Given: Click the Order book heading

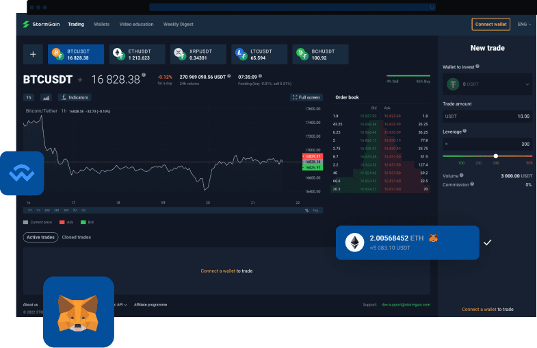Looking at the screenshot, I should point(347,97).
